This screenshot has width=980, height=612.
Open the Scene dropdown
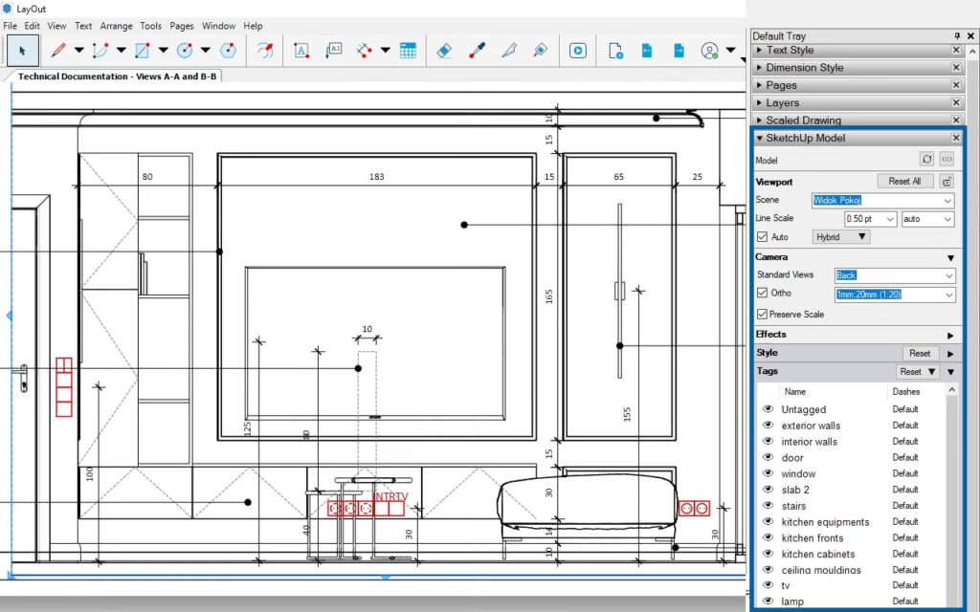[x=947, y=201]
